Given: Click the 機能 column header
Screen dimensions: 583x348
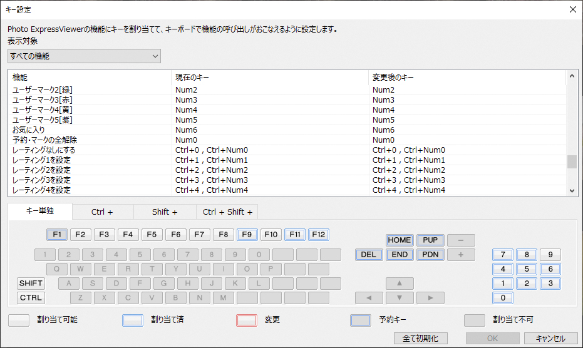Looking at the screenshot, I should [90, 78].
